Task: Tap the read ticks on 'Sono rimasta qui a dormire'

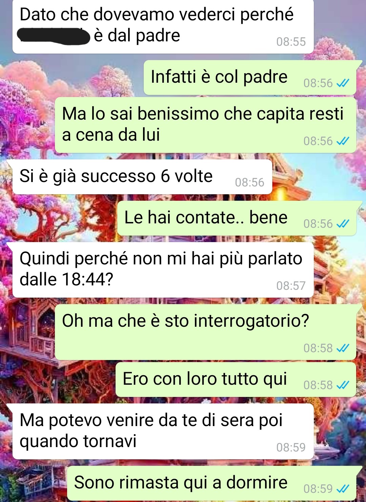Action: (343, 489)
